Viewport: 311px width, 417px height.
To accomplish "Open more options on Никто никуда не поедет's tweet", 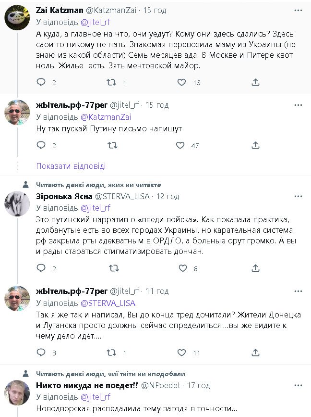I will point(299,385).
